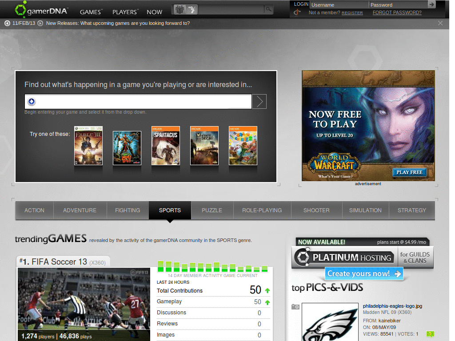Submit login with the arrow button
The image size is (455, 341).
pyautogui.click(x=432, y=4)
